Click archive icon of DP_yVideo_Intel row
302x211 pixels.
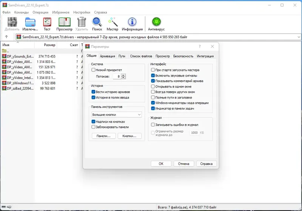(4, 78)
